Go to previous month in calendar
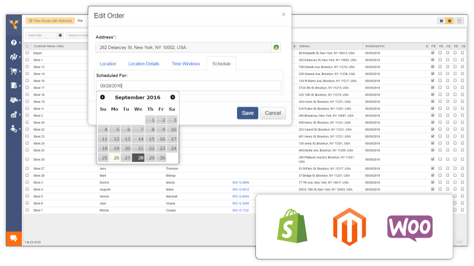This screenshot has width=474, height=266. (103, 97)
